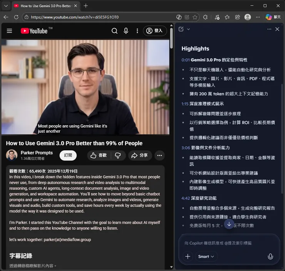Toggle the Copilot chat sidebar button
The image size is (285, 271).
(273, 17)
